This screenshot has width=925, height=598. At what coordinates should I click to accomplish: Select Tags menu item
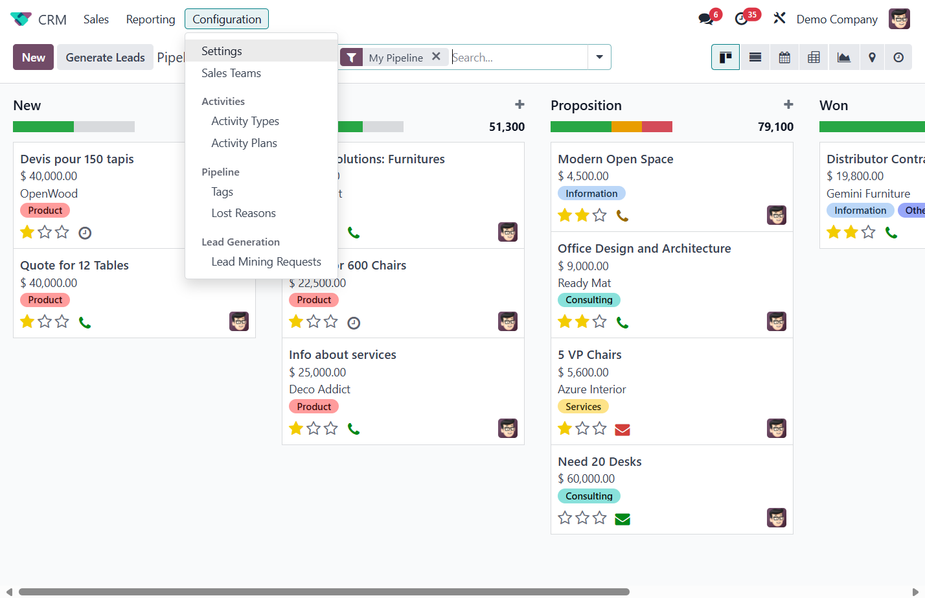[262, 192]
